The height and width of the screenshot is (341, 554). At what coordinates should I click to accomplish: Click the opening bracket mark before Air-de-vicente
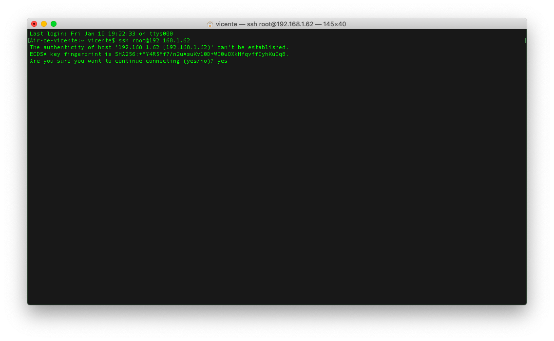point(29,40)
